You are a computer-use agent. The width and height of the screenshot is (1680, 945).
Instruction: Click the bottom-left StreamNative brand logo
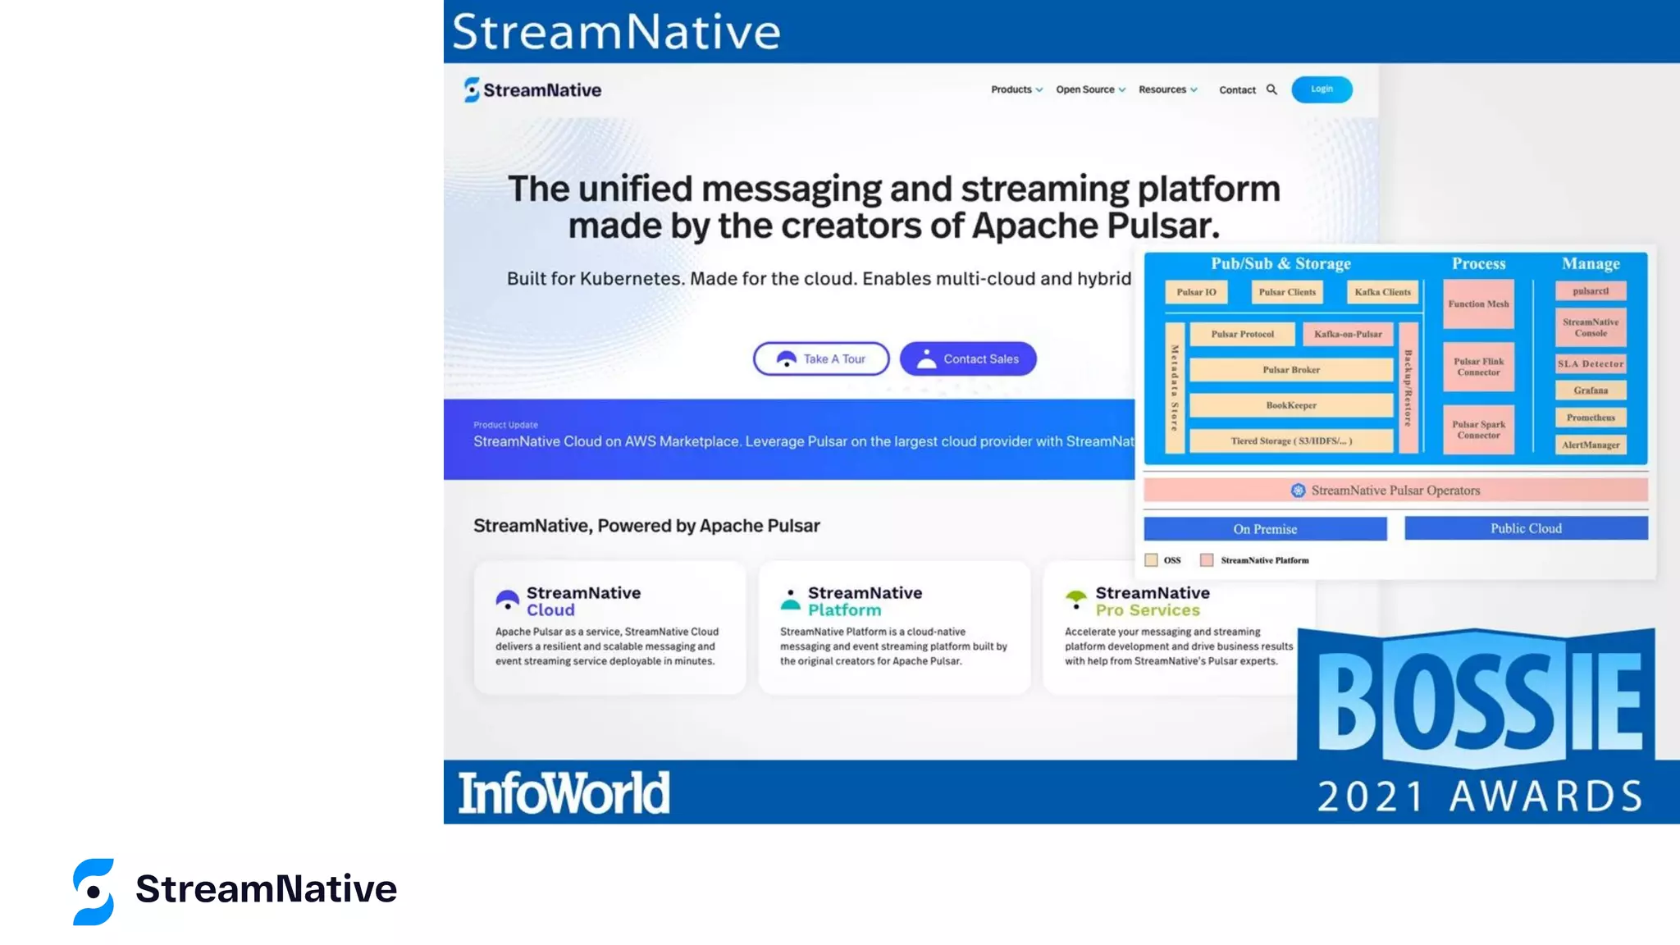click(235, 891)
